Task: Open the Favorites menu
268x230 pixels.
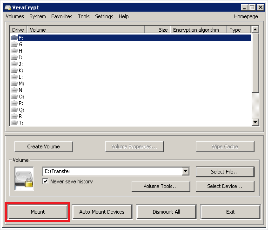Action: (x=62, y=16)
